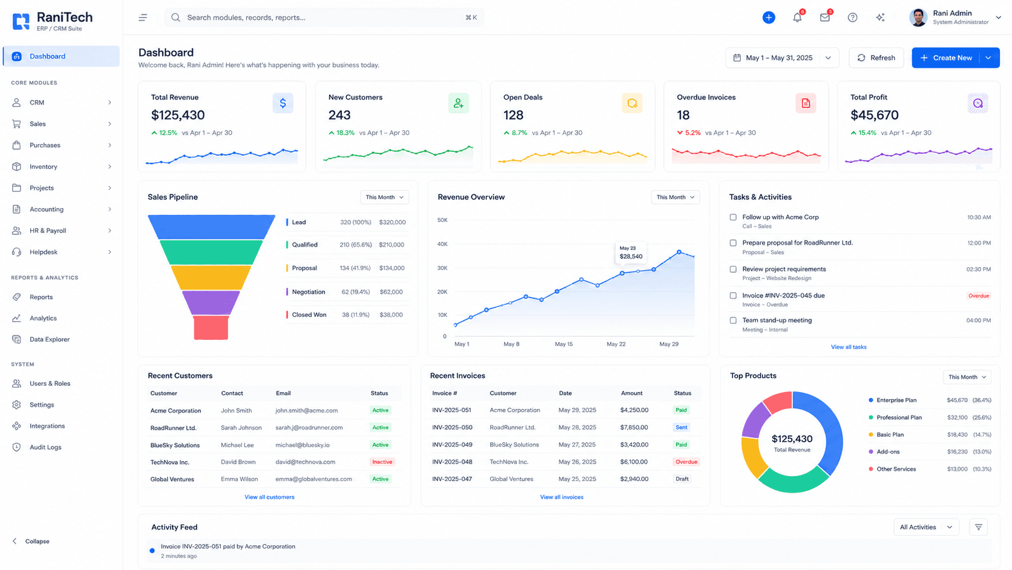Click the Create New button
1012x570 pixels.
pos(946,58)
